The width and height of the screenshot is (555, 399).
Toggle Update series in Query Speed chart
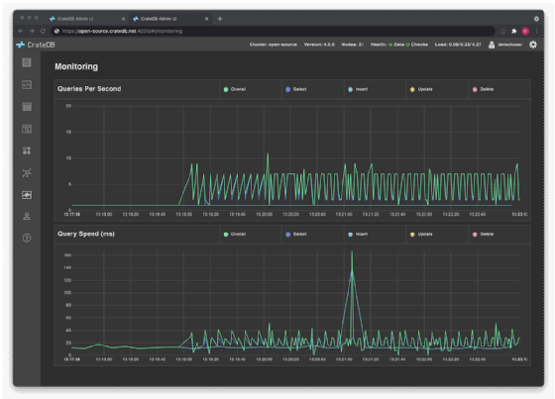point(421,235)
